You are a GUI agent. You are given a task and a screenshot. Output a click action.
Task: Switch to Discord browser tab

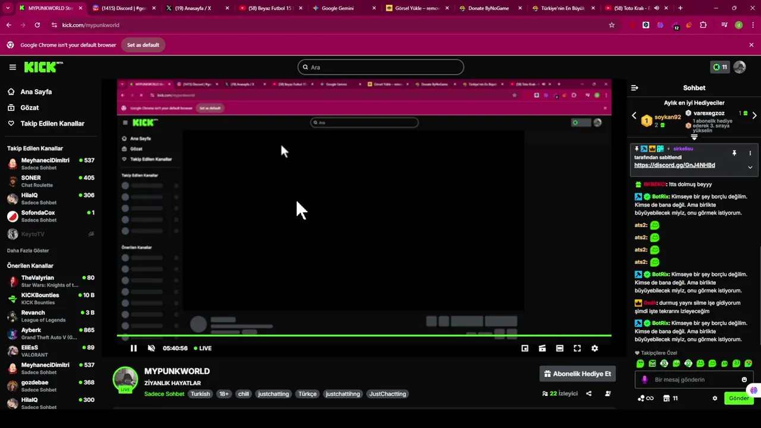click(x=124, y=8)
